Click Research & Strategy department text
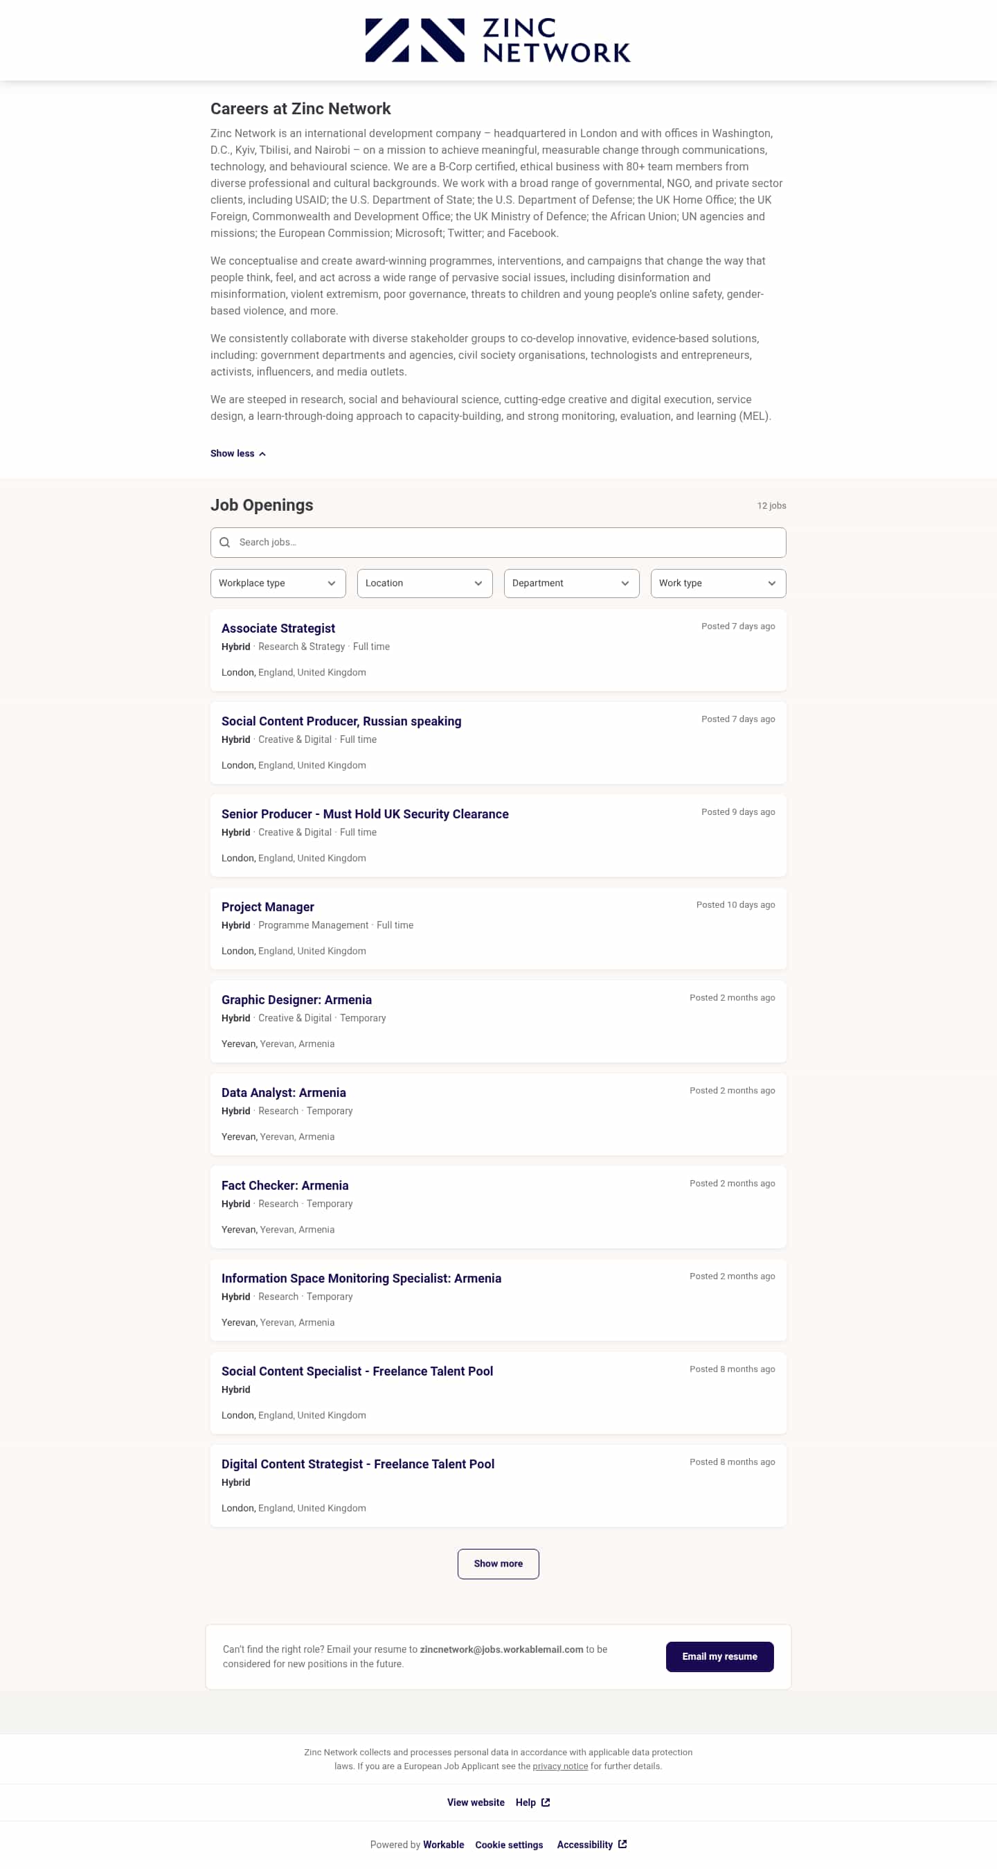997x1869 pixels. coord(302,647)
